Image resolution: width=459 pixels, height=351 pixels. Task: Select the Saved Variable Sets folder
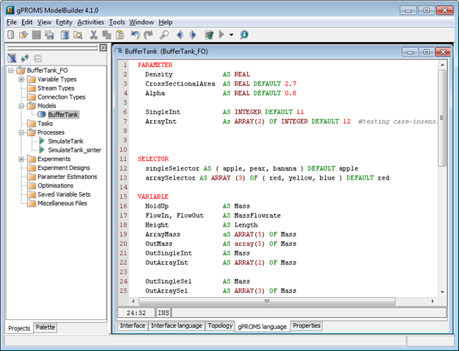tap(64, 194)
